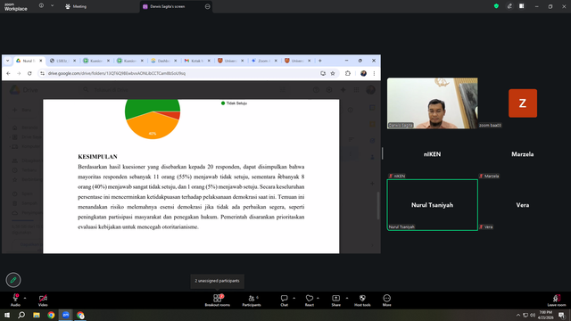Click the Leave room button
571x321 pixels.
557,300
